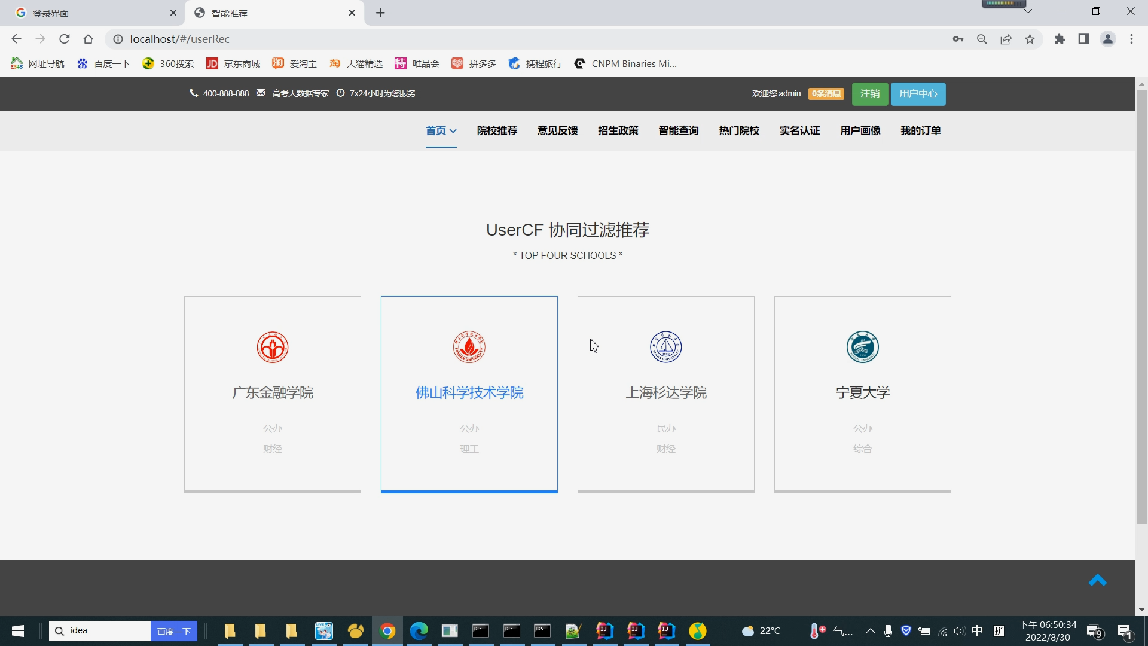The image size is (1148, 646).
Task: Launch IntelliJ IDEA from the taskbar
Action: click(x=604, y=630)
